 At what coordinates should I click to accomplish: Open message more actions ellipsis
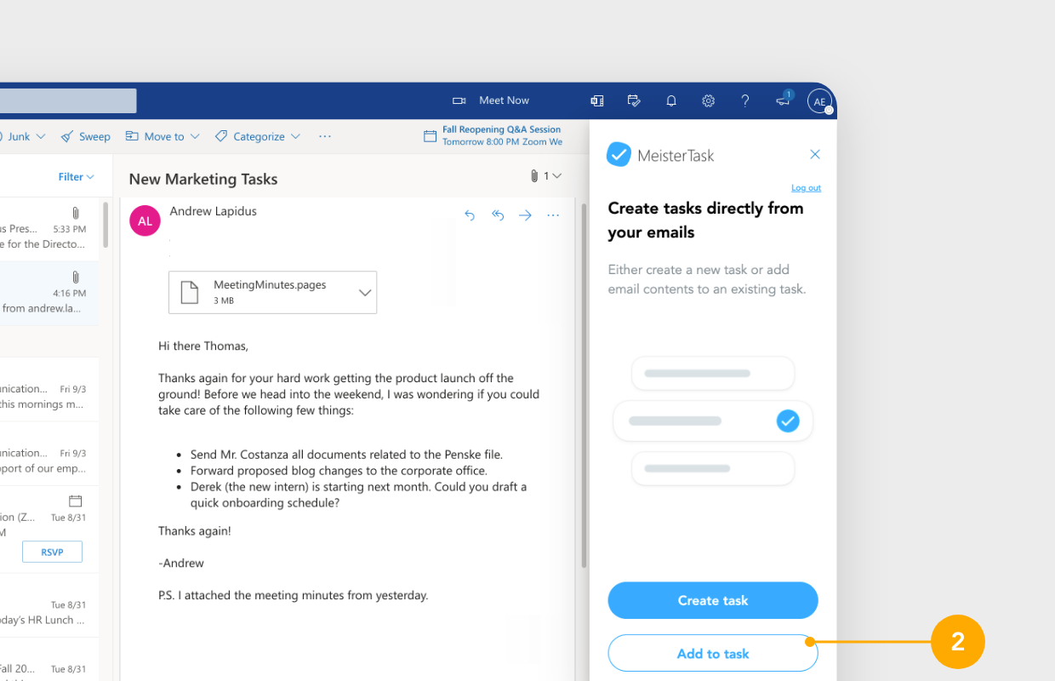pyautogui.click(x=553, y=215)
